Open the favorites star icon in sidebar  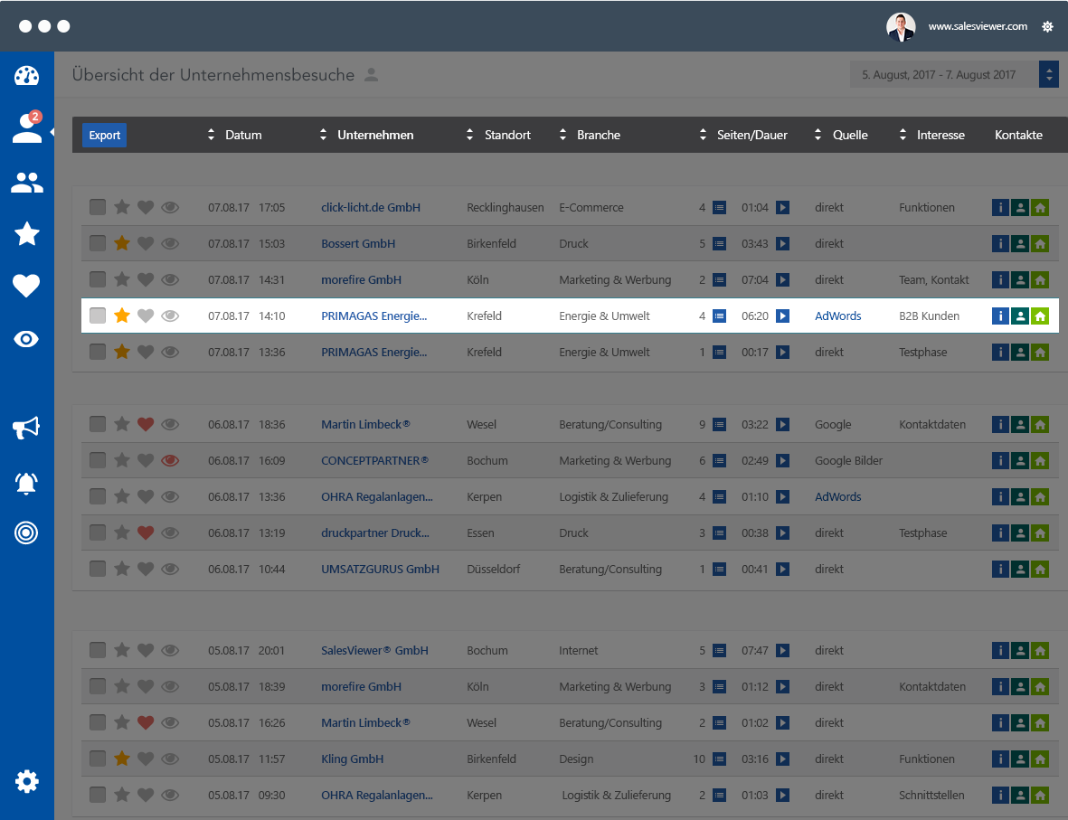pos(26,234)
